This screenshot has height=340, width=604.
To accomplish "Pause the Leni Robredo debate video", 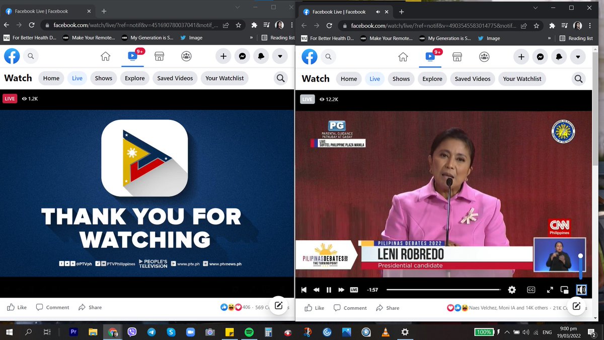I will [x=329, y=290].
